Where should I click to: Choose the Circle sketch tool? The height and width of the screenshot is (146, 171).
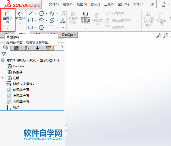coord(41,13)
